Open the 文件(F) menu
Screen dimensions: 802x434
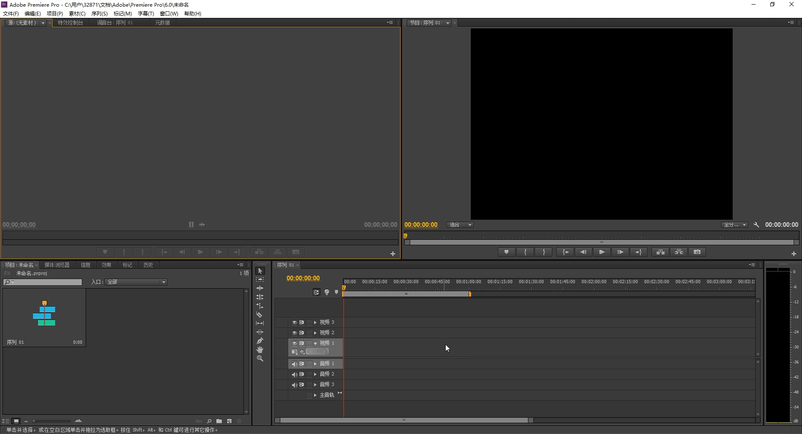pyautogui.click(x=11, y=13)
